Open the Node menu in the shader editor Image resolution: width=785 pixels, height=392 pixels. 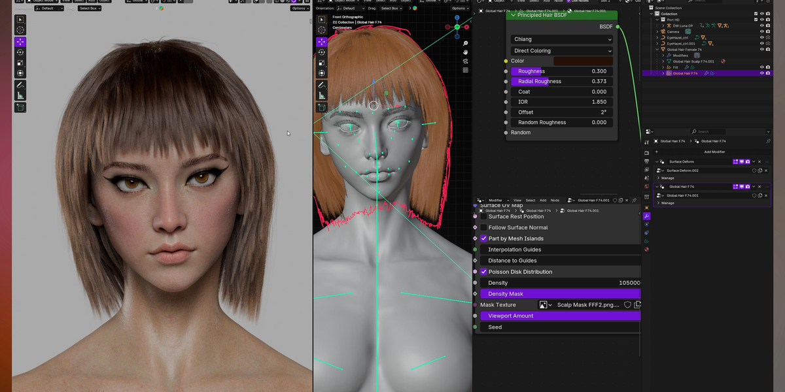tap(555, 201)
